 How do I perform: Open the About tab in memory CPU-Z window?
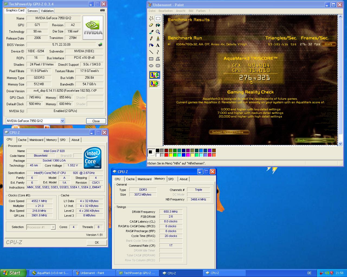184,179
